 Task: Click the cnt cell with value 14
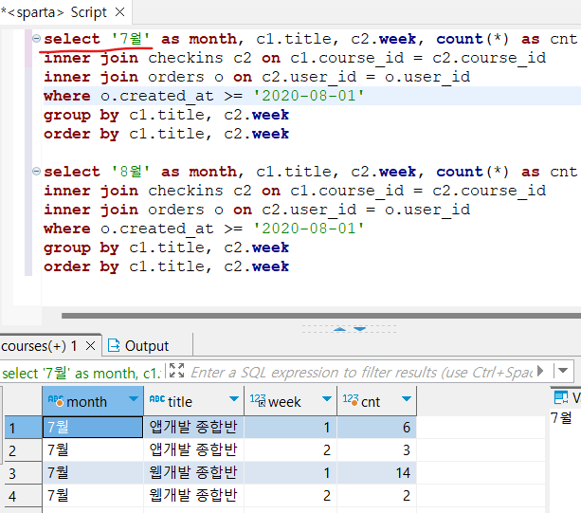tap(377, 472)
